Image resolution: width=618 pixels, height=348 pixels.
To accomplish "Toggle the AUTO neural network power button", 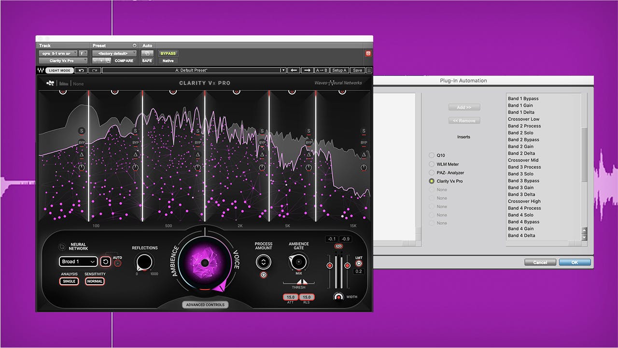I will pos(117,263).
